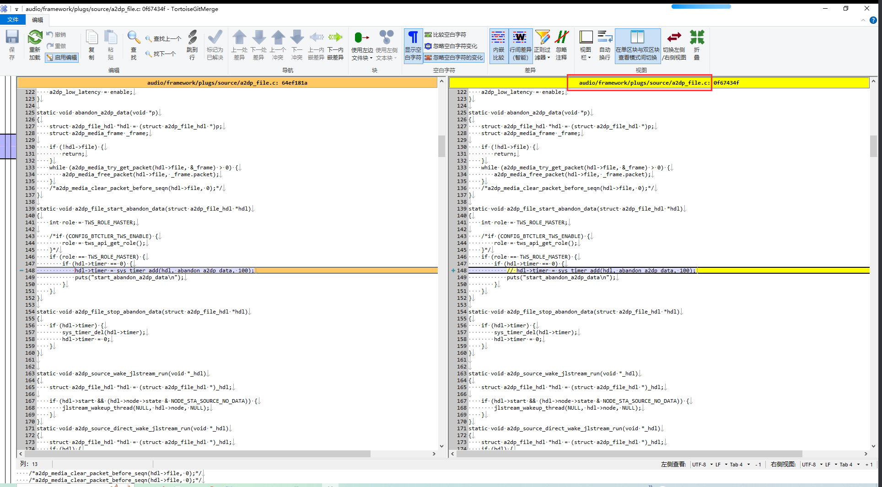Screen dimensions: 882x487
Task: Click the left pane horizontal scrollbar thumb
Action: pyautogui.click(x=198, y=454)
